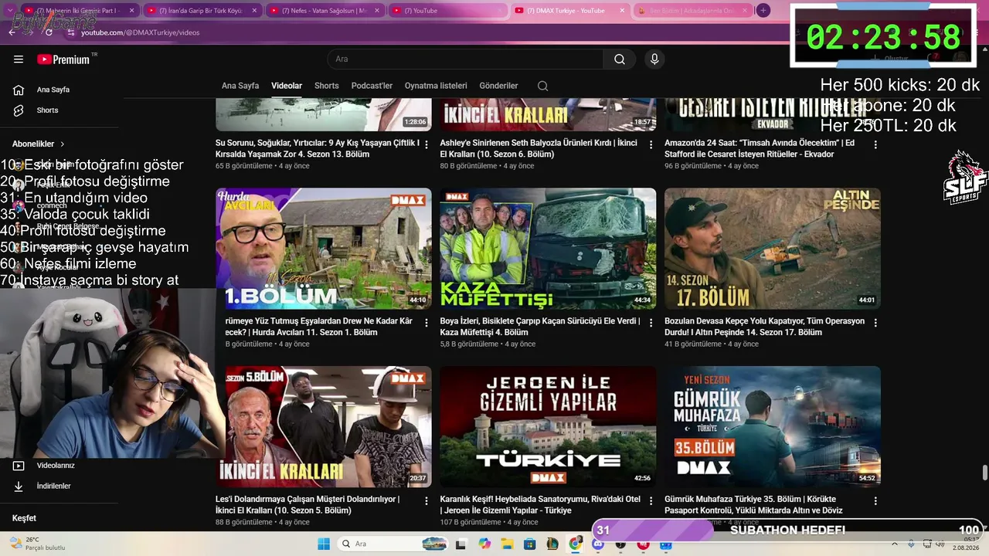The width and height of the screenshot is (989, 556).
Task: Play the Hurda Avcıları 1.Bölüm thumbnail
Action: 324,249
